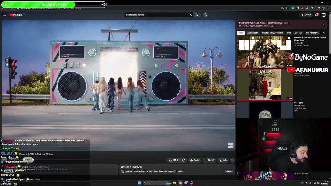
Task: Open live chat replay with Paneli aç
Action: tap(229, 171)
